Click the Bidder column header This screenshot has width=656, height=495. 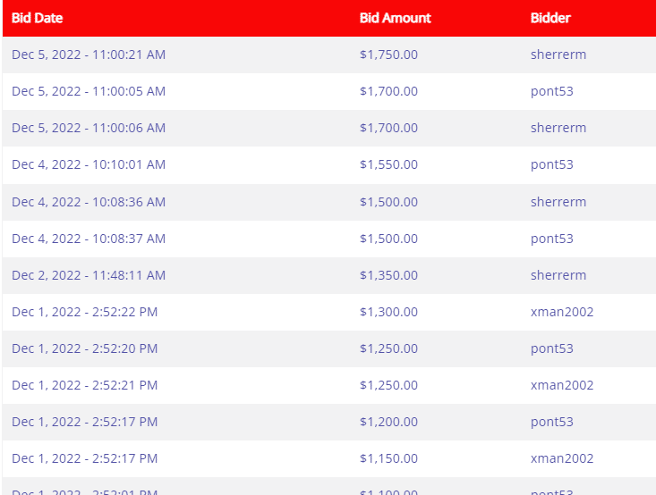point(550,18)
